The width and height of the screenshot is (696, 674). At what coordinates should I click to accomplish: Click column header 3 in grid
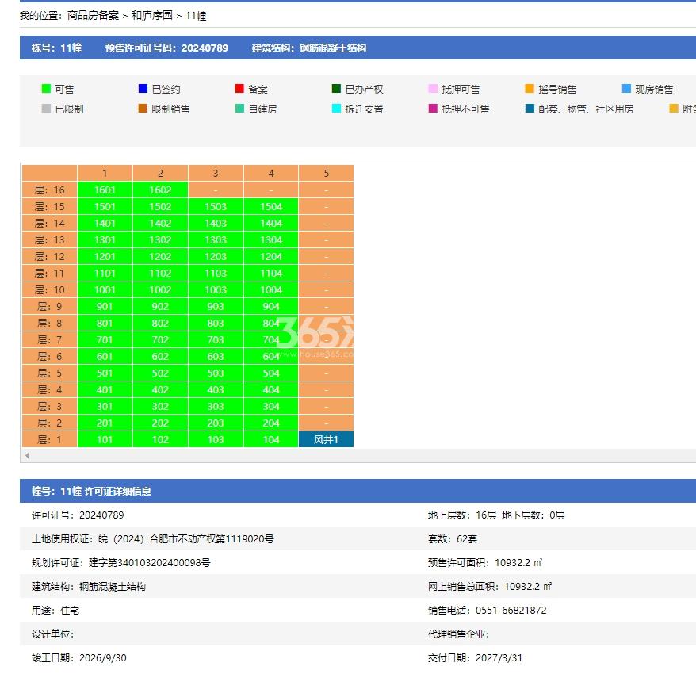click(216, 173)
